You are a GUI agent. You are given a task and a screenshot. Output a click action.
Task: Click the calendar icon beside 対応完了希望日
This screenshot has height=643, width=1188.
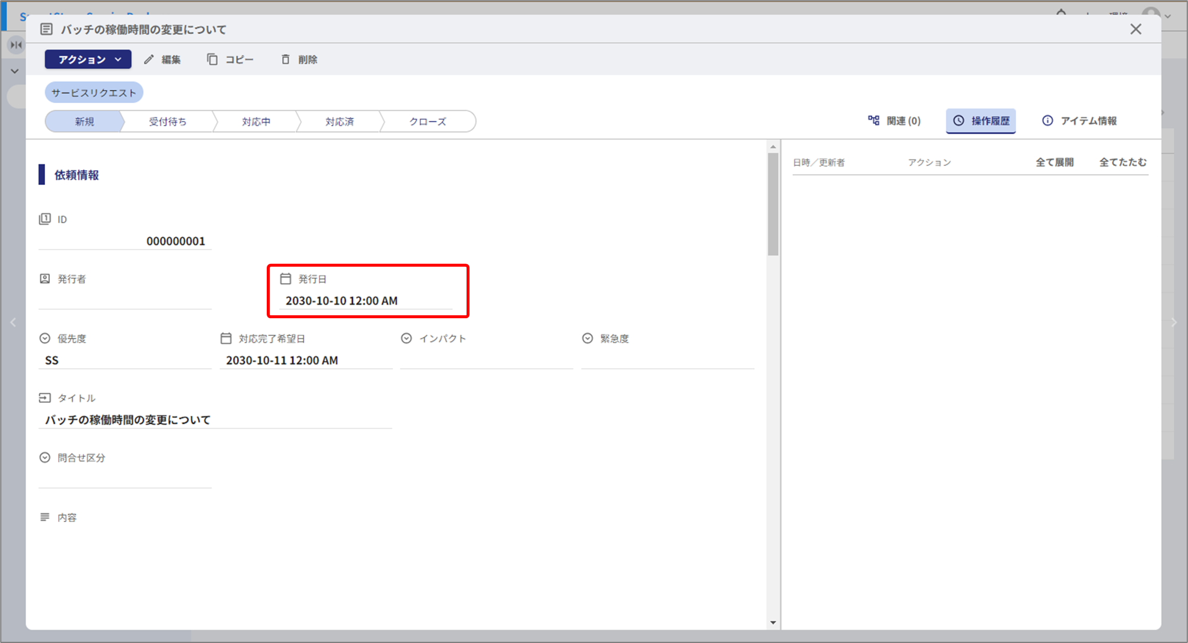226,338
